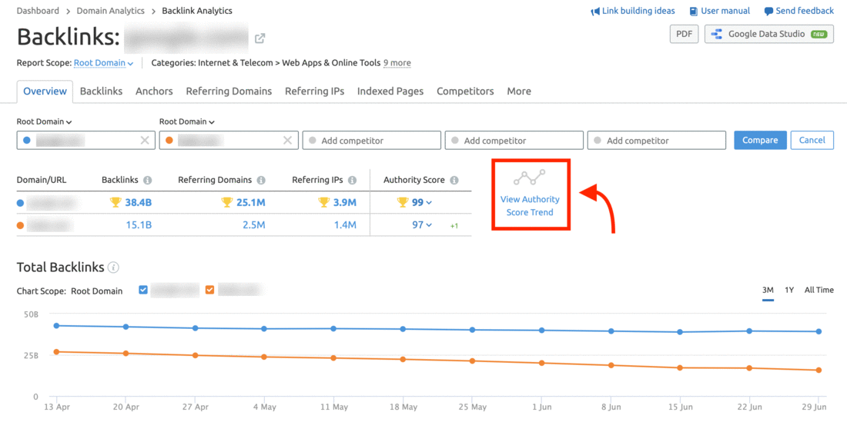Click the second orange-dot domain input field
This screenshot has width=847, height=422.
[229, 140]
